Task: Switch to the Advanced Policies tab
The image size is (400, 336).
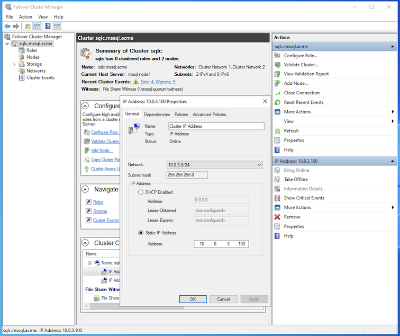Action: pyautogui.click(x=209, y=114)
